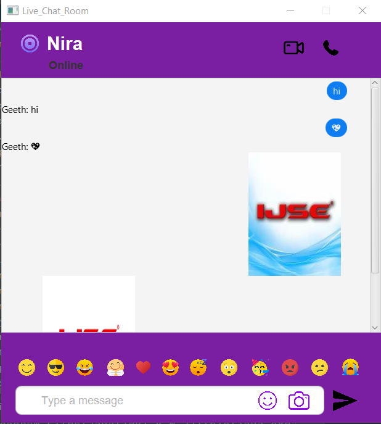The image size is (381, 424).
Task: Send the message with arrow button
Action: click(x=345, y=401)
